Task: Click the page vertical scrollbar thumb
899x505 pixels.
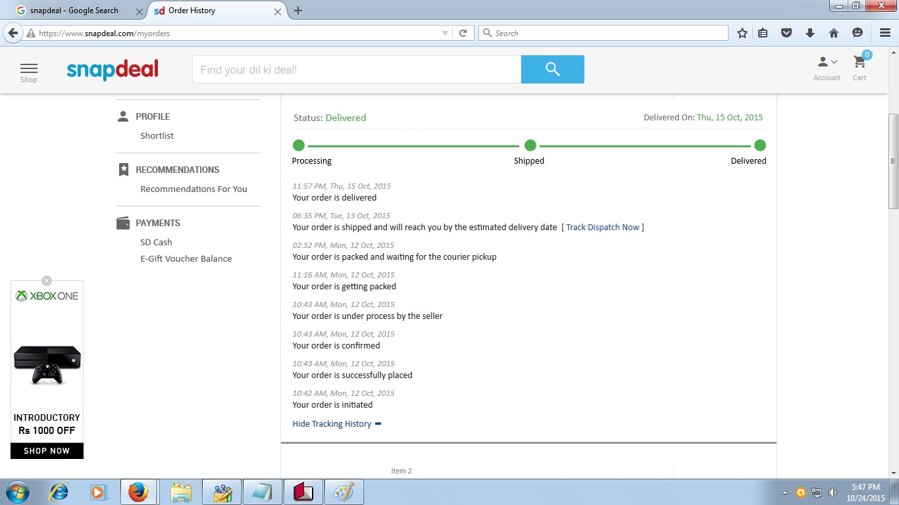Action: (x=893, y=161)
